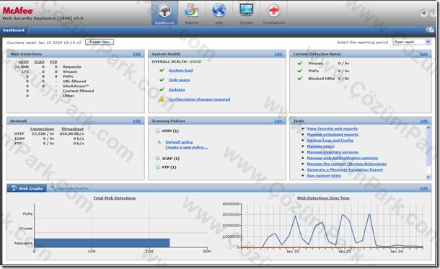Click green check icon beside Updates

coord(162,89)
